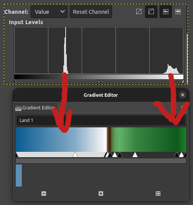Click the Gradient Editor tab checkerboard icon
Screen dimensions: 193x205
tap(18, 108)
